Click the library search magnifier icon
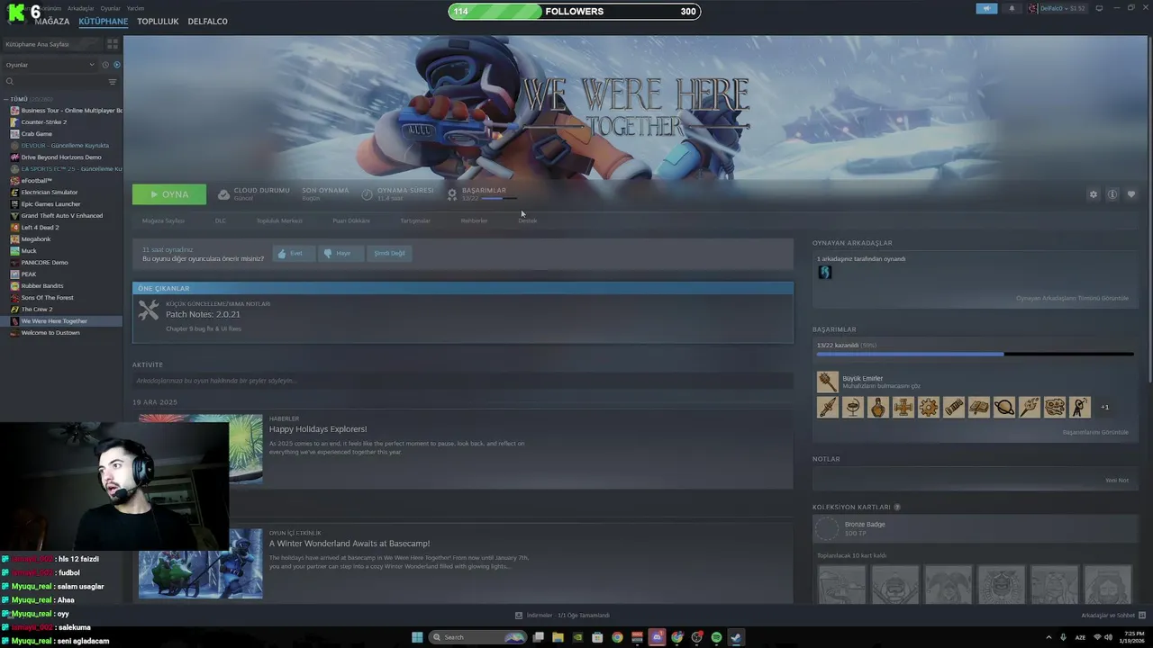 tap(10, 82)
